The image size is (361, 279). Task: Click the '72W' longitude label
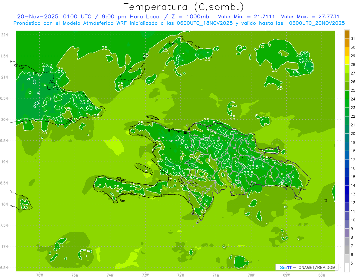180,275
